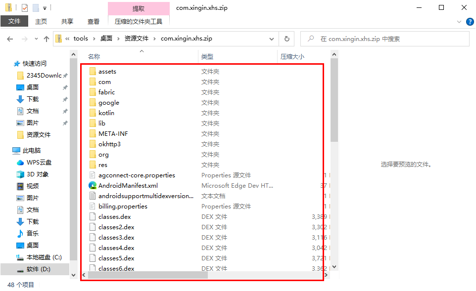
Task: Click the up arrow to go to parent folder
Action: 47,39
